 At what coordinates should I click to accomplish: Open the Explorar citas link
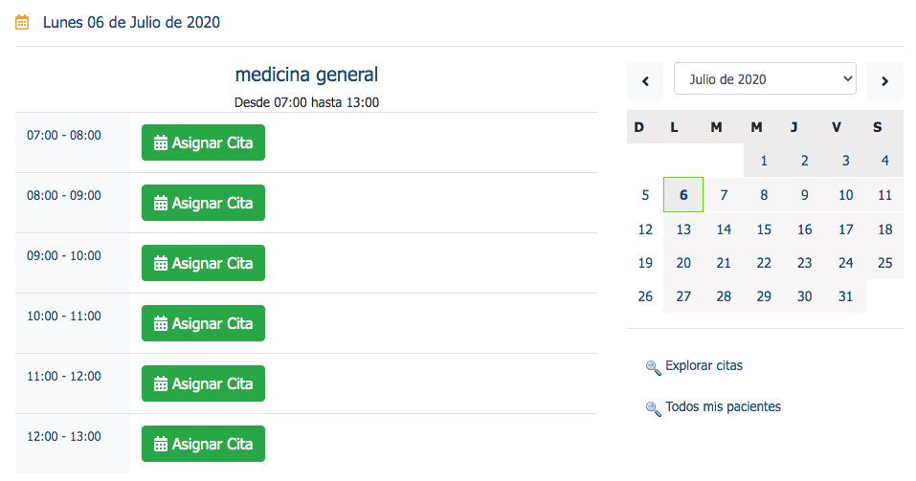tap(704, 365)
